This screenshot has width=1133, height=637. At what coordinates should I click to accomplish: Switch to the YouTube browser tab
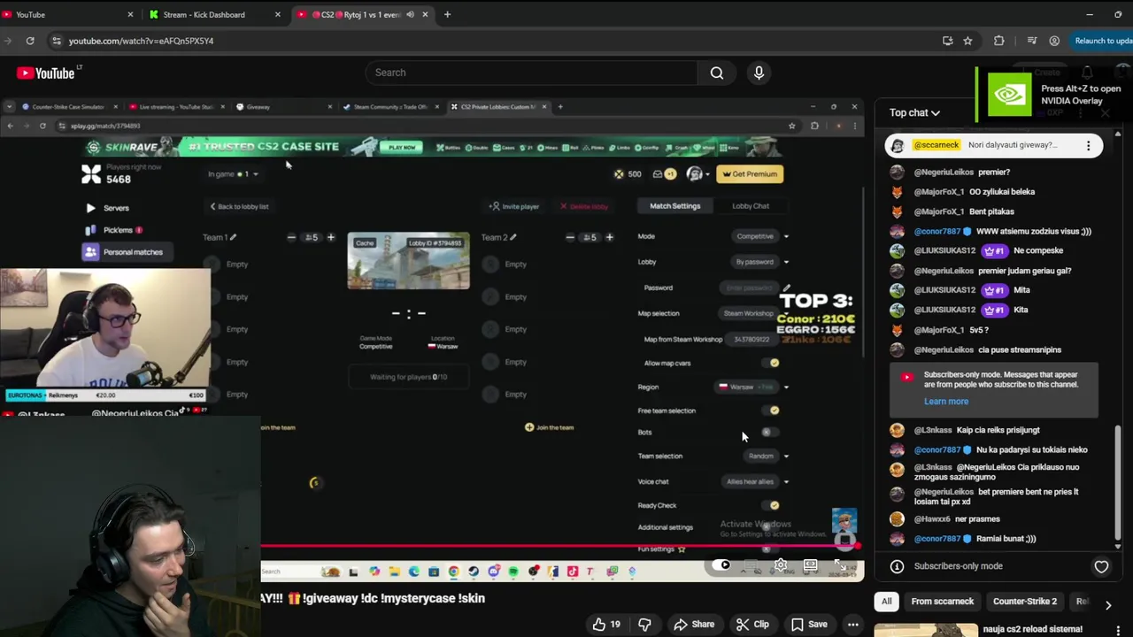coord(66,14)
